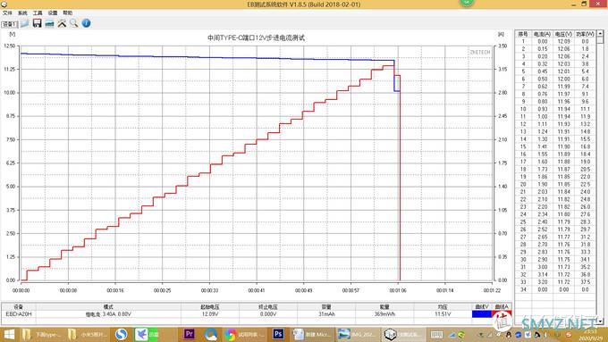Click the open folder toolbar icon
Image resolution: width=608 pixels, height=342 pixels.
pyautogui.click(x=24, y=23)
